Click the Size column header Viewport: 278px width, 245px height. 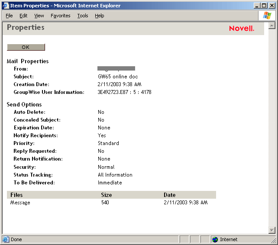[x=107, y=195]
